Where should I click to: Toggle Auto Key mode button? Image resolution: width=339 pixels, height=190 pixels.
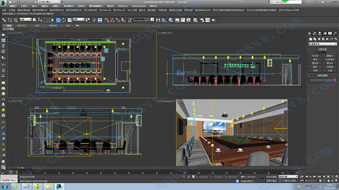[x=272, y=176]
